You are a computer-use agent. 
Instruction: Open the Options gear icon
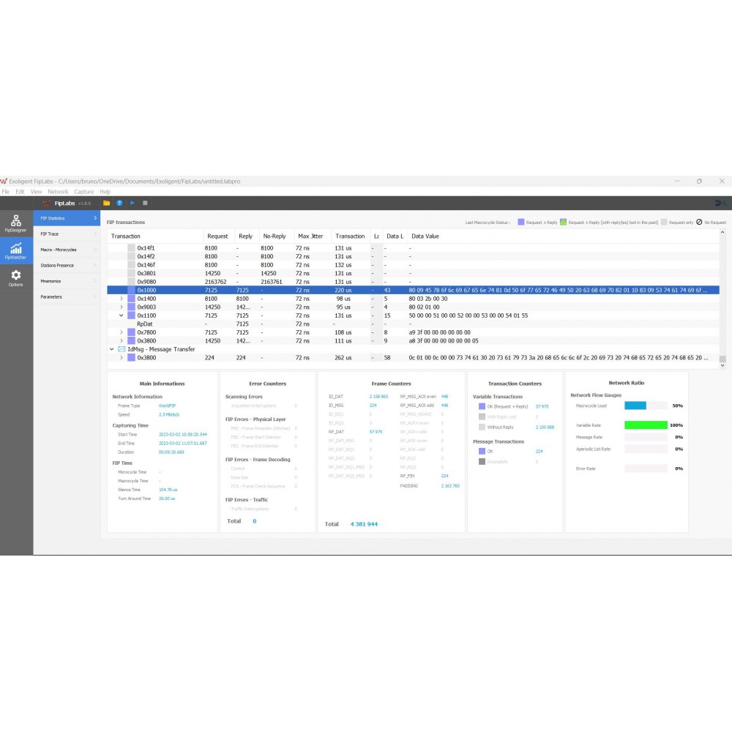tap(16, 277)
